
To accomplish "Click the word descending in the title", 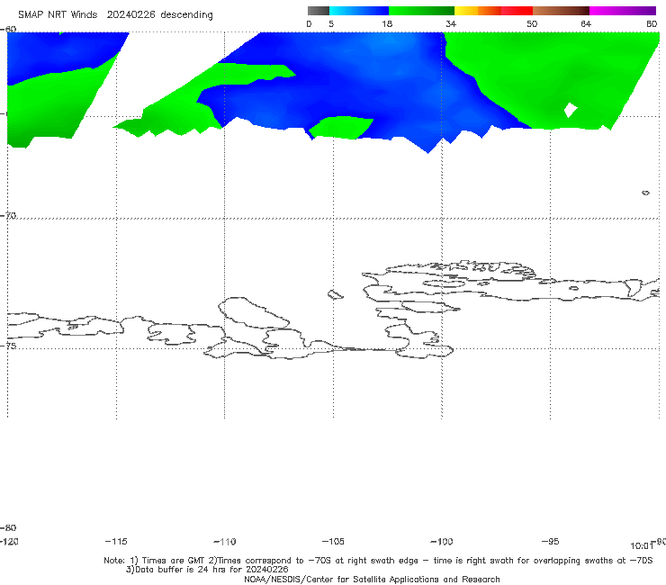I will [x=186, y=15].
